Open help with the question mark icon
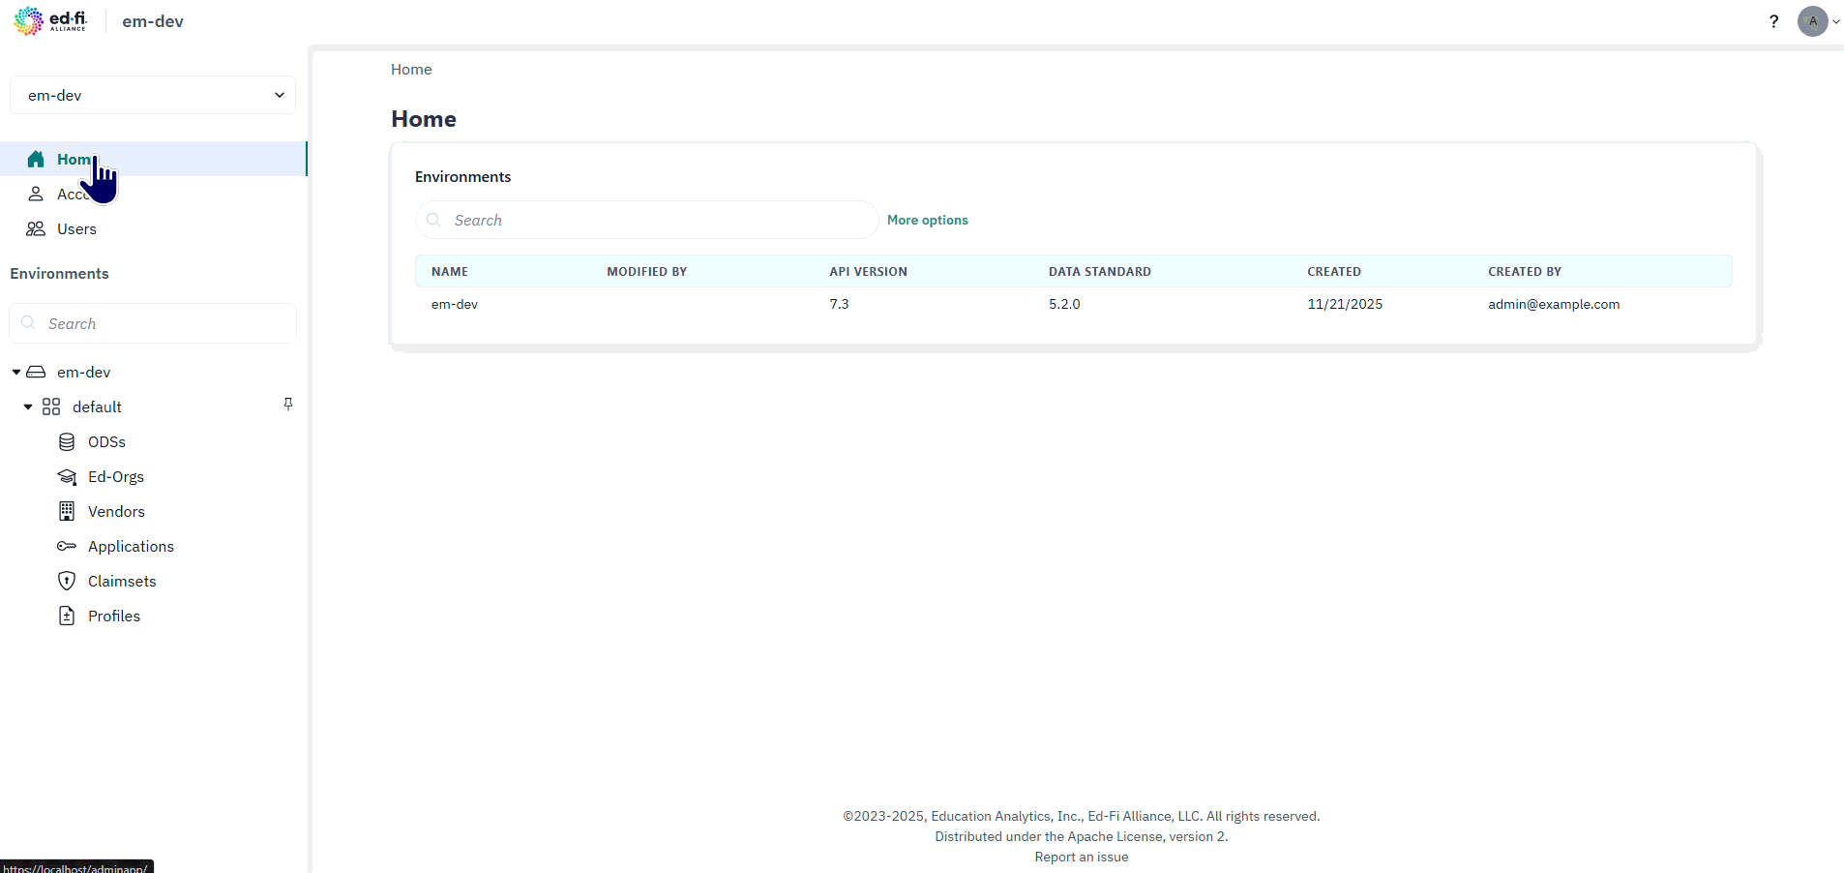This screenshot has height=873, width=1844. [x=1773, y=20]
